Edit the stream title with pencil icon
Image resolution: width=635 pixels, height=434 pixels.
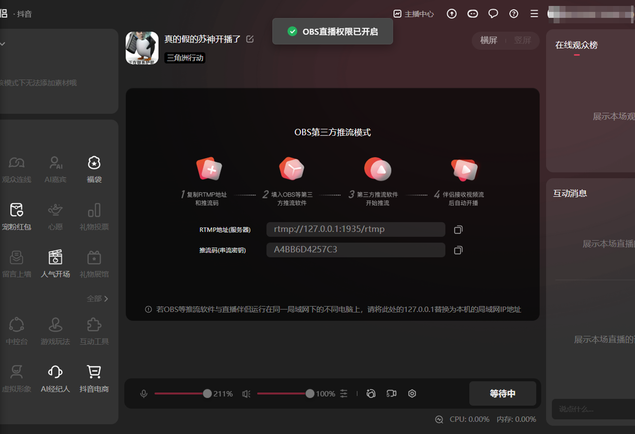[x=250, y=39]
